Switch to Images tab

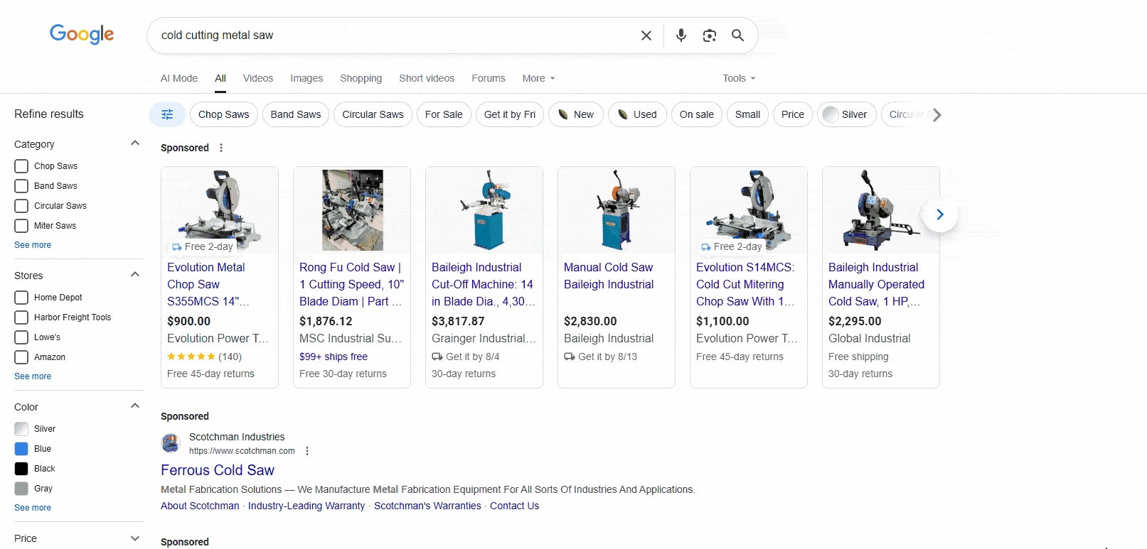306,78
